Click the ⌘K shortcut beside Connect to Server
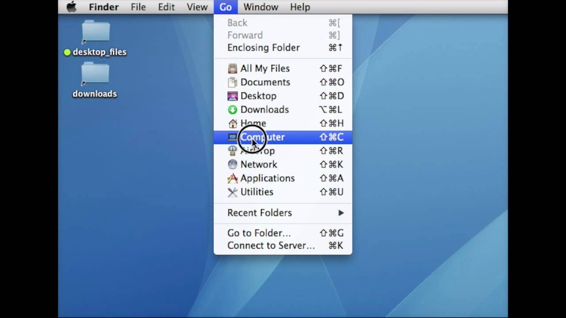Screen dimensions: 566x318 click(x=336, y=246)
